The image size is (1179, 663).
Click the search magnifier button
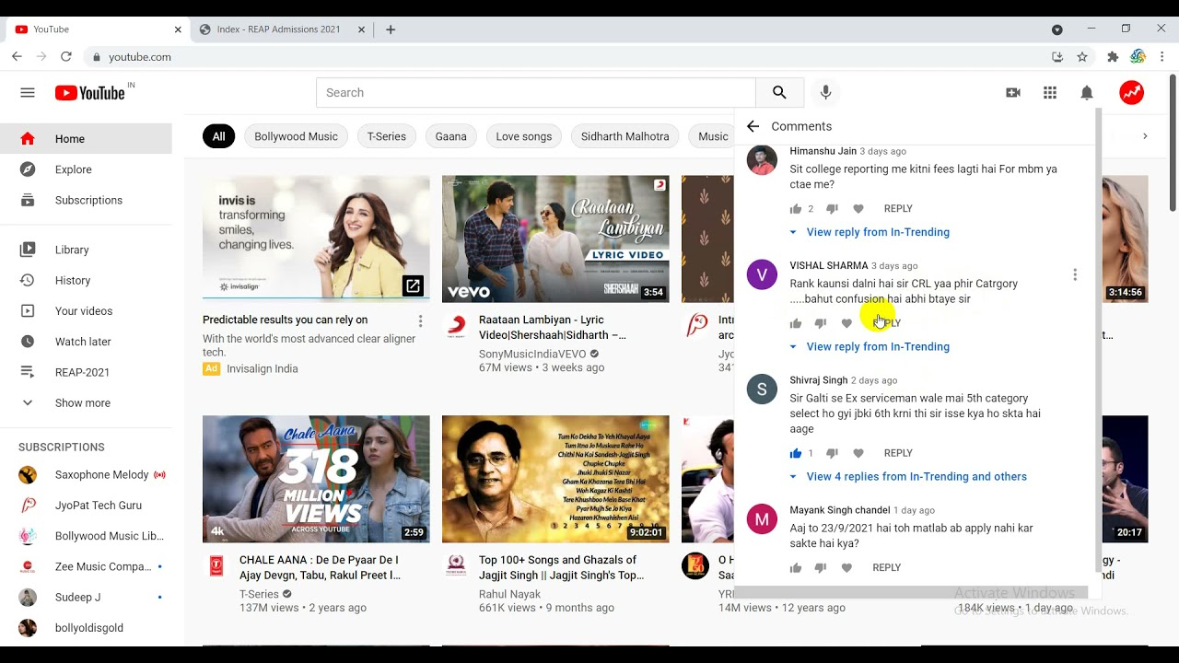pos(779,92)
